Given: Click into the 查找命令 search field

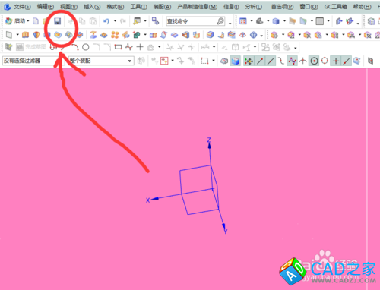Looking at the screenshot, I should [x=192, y=21].
